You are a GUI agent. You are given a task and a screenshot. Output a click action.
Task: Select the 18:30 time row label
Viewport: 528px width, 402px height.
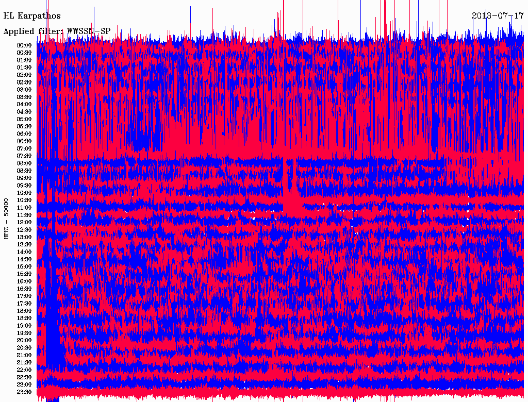pyautogui.click(x=24, y=318)
